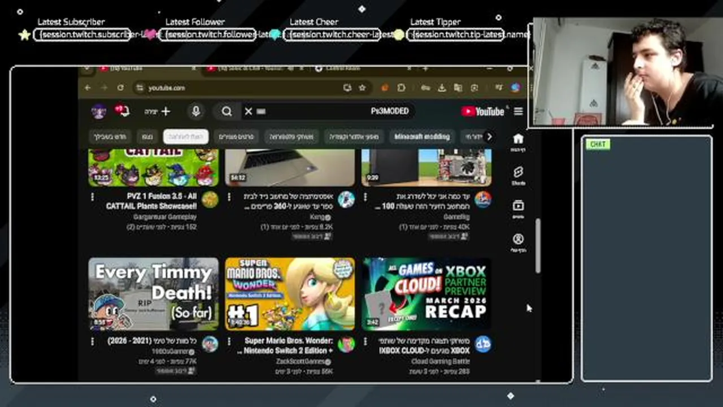The width and height of the screenshot is (723, 407).
Task: Open more options for Every Timmy Death video
Action: (x=93, y=341)
